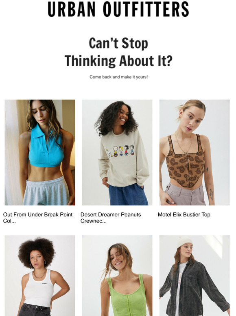This screenshot has height=316, width=236.
Task: Click the Urban Outfitters logo header
Action: coord(118,9)
